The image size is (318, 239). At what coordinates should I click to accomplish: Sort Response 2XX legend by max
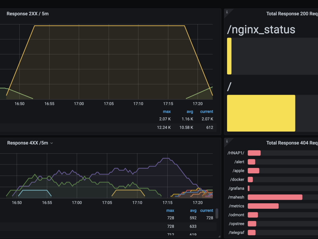[x=167, y=112]
